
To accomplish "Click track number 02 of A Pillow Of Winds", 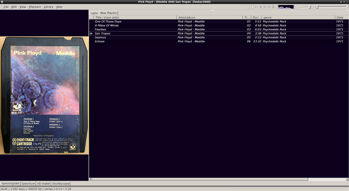I will point(249,26).
